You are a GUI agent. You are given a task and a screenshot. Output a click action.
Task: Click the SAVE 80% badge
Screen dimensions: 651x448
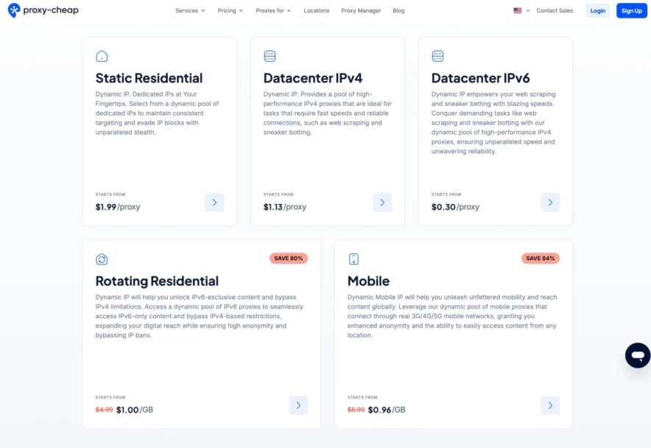coord(290,258)
